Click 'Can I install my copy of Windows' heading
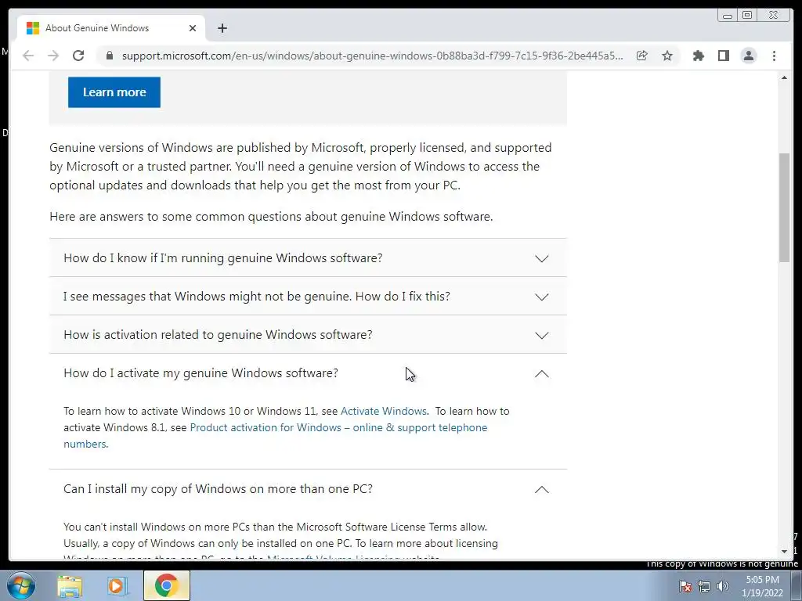 tap(218, 489)
